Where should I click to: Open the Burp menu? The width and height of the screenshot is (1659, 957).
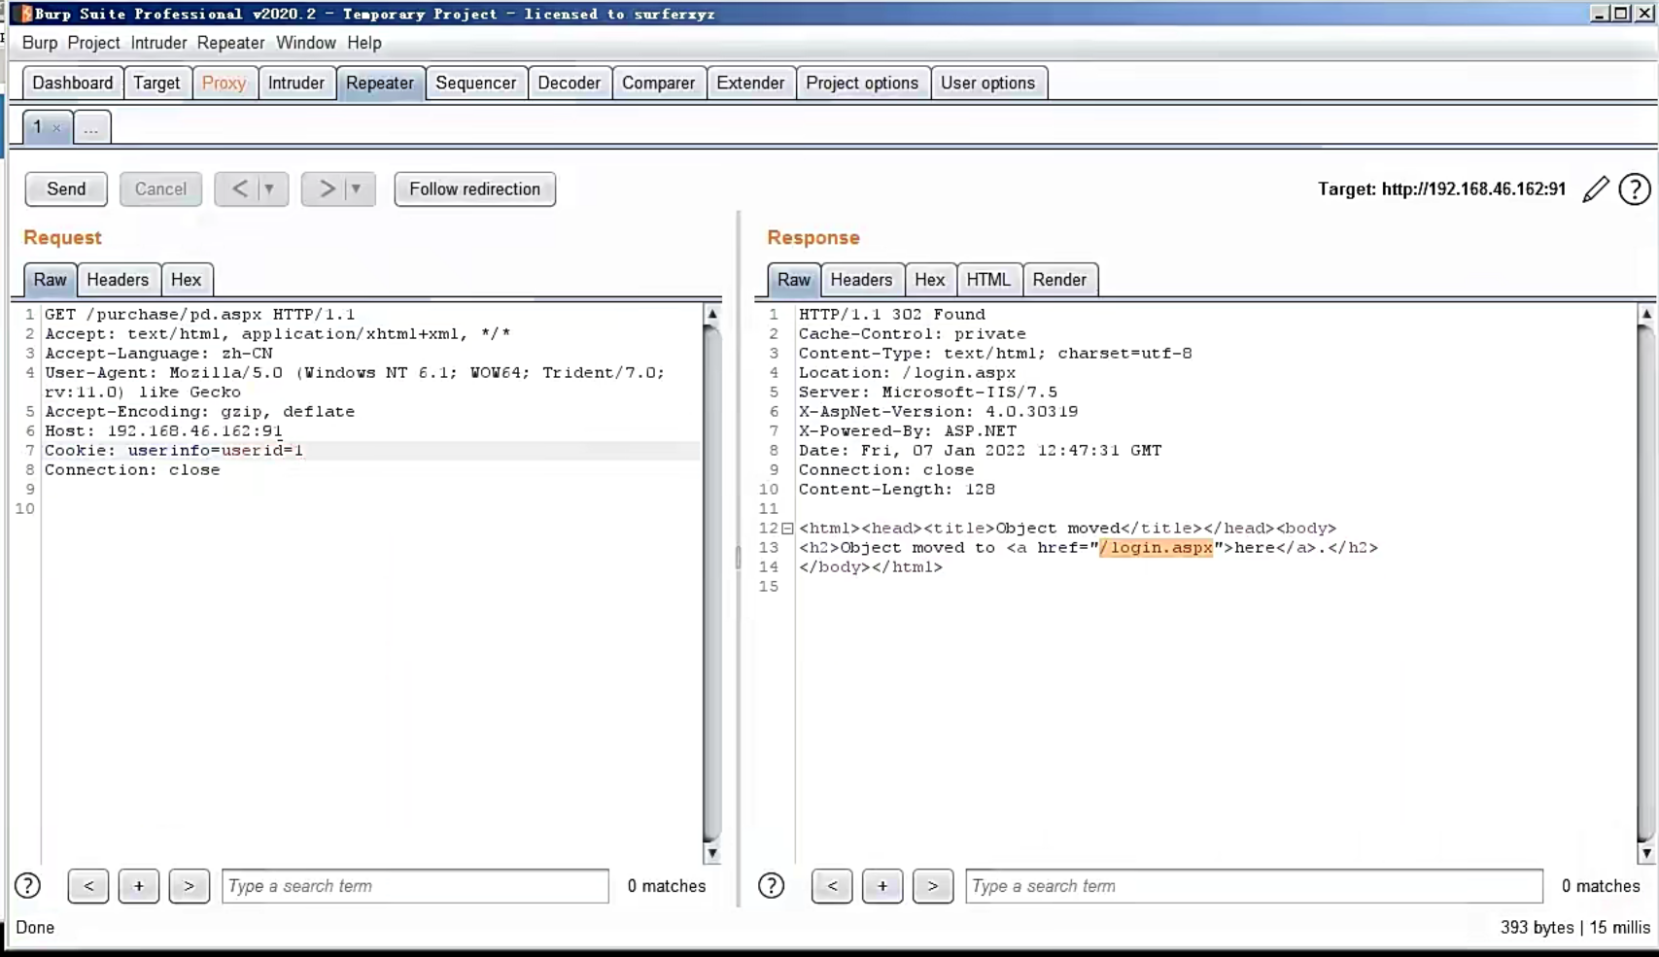[40, 43]
